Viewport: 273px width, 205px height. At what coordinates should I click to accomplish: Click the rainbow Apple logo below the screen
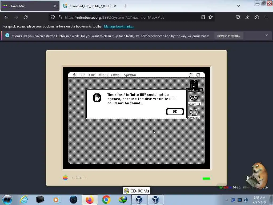click(x=66, y=178)
